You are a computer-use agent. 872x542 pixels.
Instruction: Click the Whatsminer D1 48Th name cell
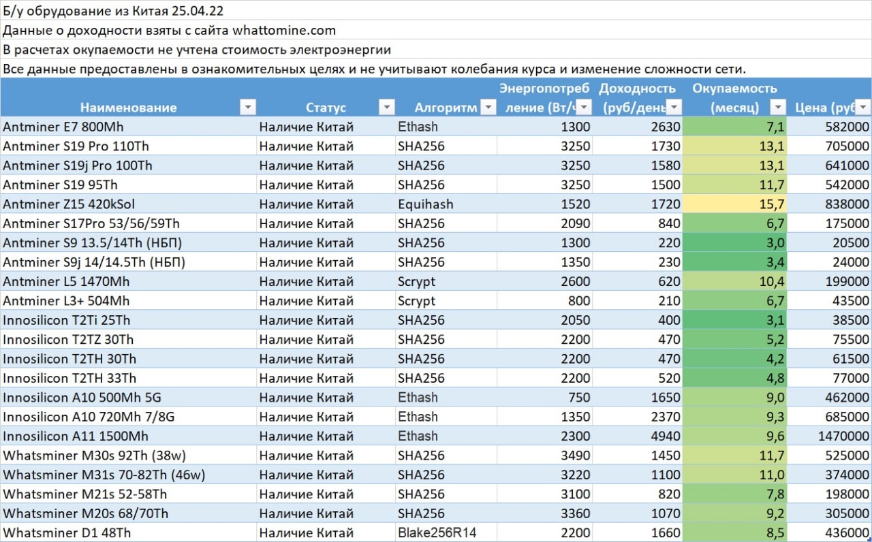tap(128, 532)
